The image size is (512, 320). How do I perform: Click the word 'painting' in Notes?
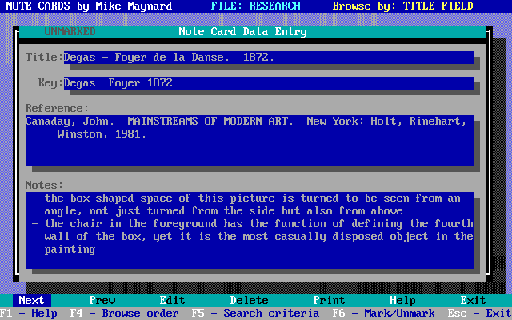[x=70, y=250]
